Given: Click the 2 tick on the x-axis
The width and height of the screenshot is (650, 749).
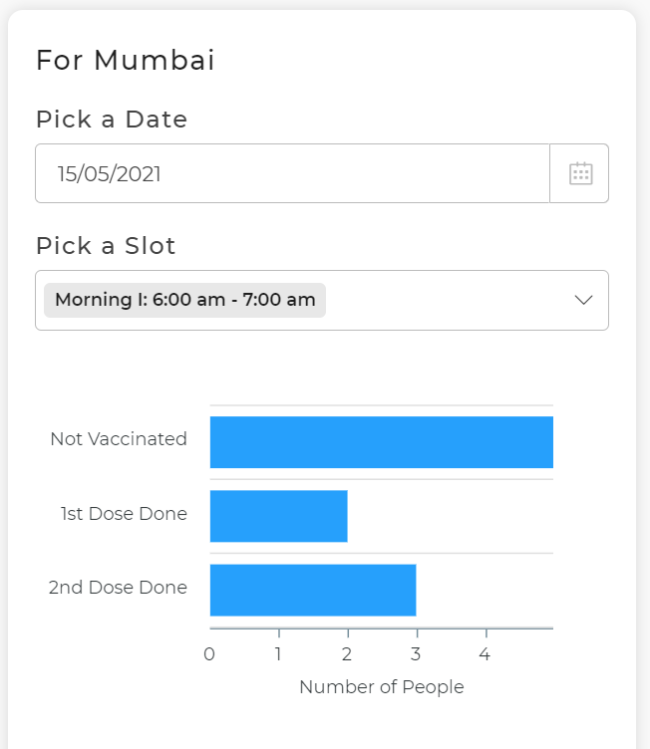Looking at the screenshot, I should click(x=347, y=654).
